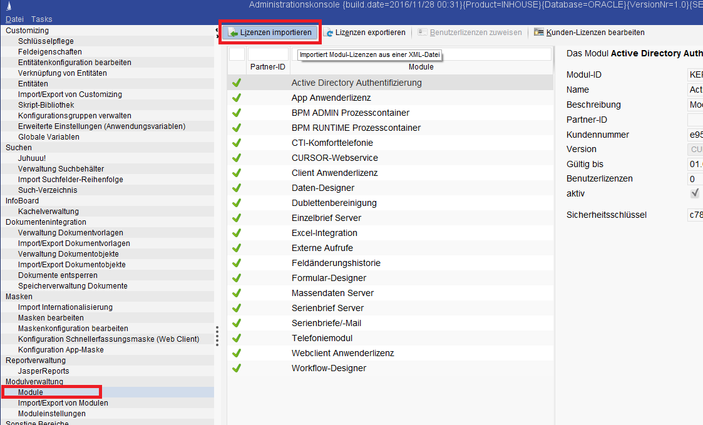
Task: Click the Benutzerlizenzen input field
Action: click(695, 178)
